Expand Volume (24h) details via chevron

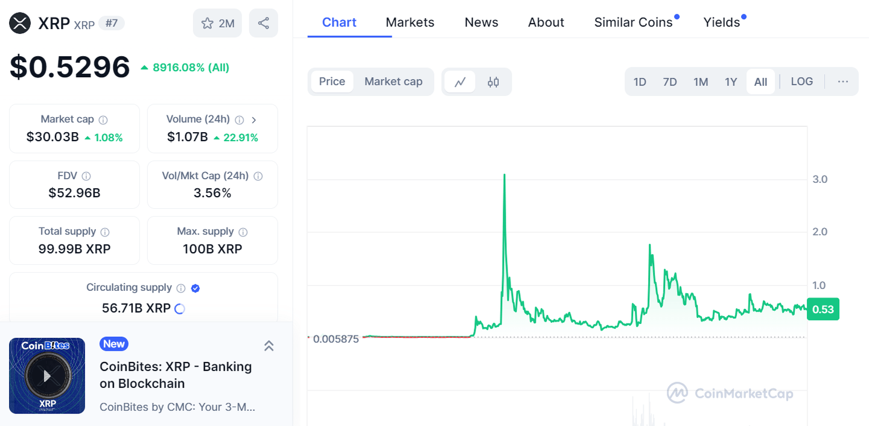tap(254, 119)
